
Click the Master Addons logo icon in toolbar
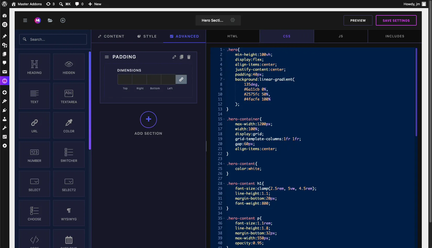click(38, 20)
